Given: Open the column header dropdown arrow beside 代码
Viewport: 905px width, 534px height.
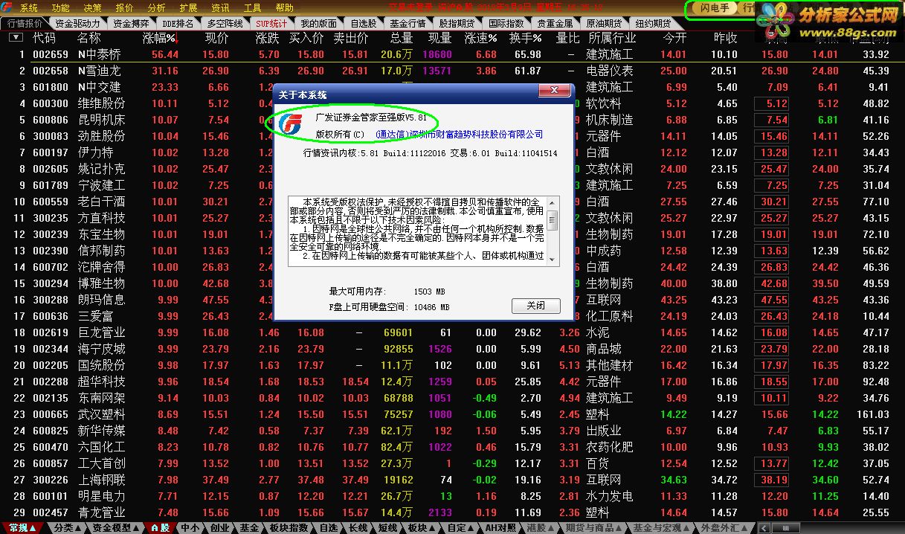Looking at the screenshot, I should [15, 38].
